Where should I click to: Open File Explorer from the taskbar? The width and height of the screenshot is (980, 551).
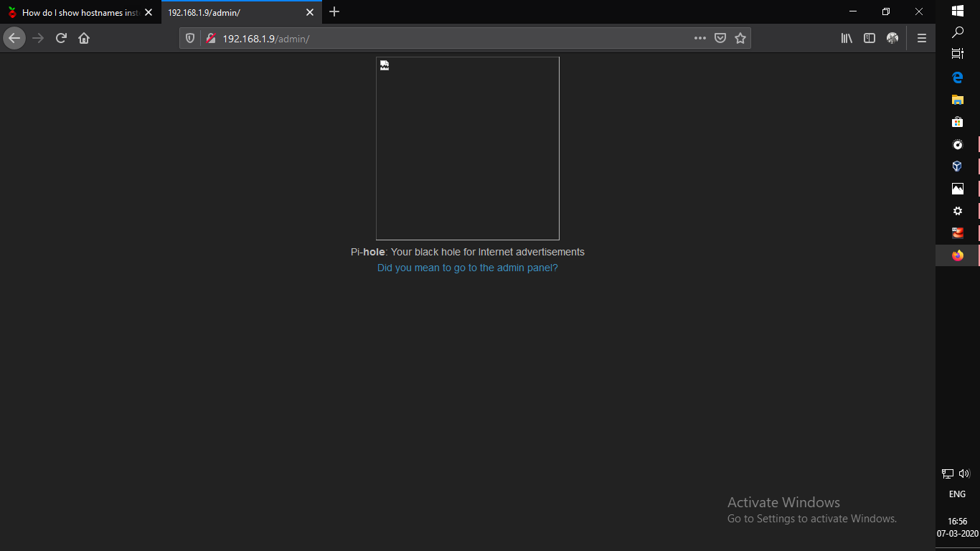click(x=957, y=100)
